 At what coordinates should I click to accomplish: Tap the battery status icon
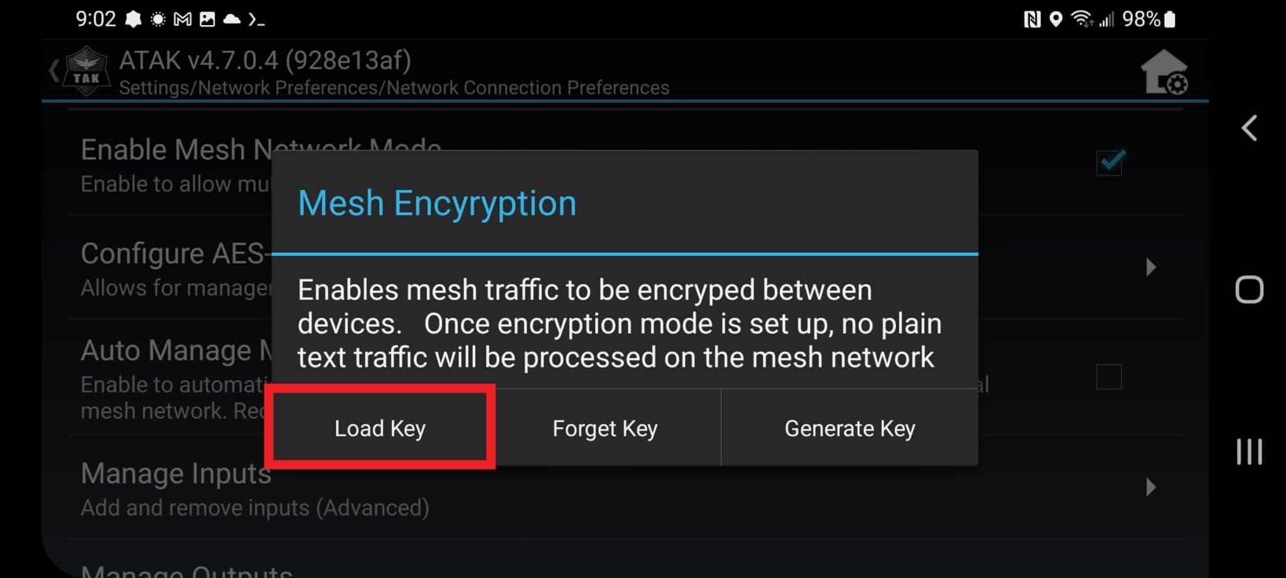pos(1169,19)
